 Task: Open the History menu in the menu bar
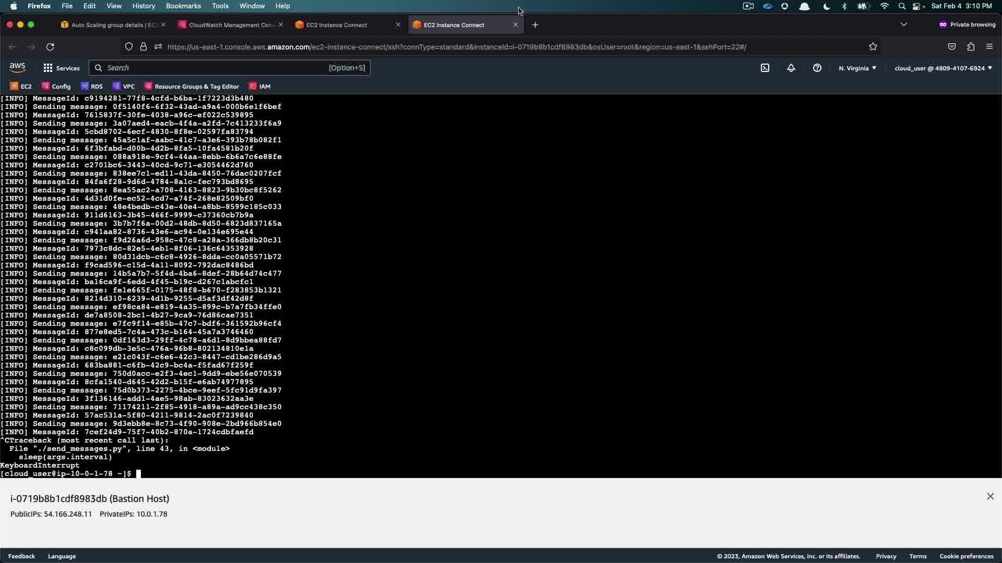[x=144, y=6]
